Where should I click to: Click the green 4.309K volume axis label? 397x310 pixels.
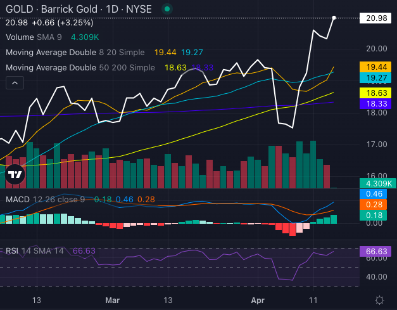point(376,183)
